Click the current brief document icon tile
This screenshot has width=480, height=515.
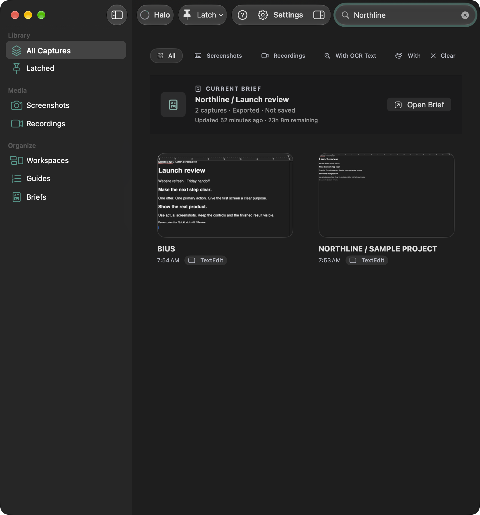[173, 104]
